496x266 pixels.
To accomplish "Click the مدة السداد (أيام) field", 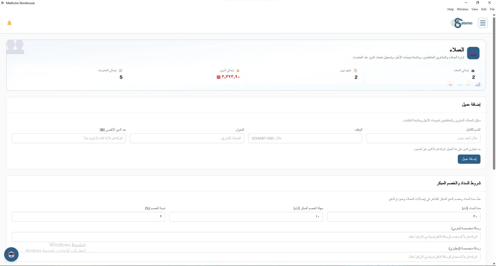I will tap(404, 217).
